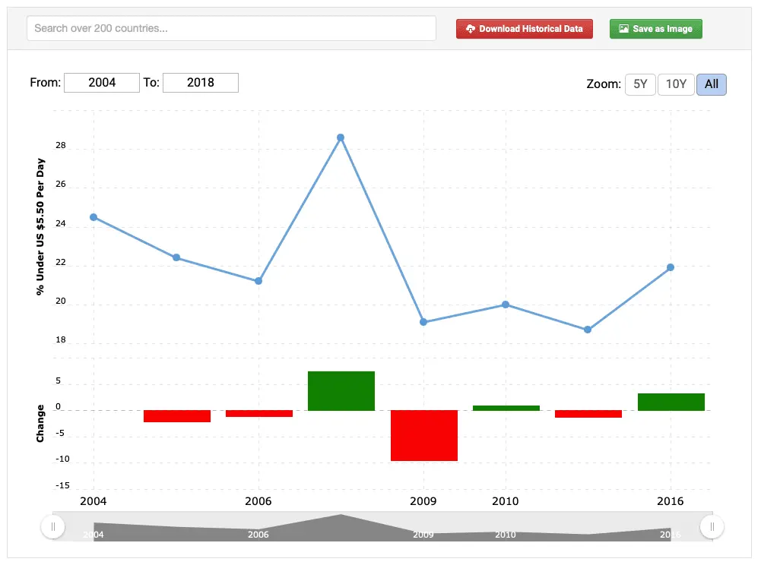Click the image icon on Save button
This screenshot has width=761, height=565.
point(623,29)
